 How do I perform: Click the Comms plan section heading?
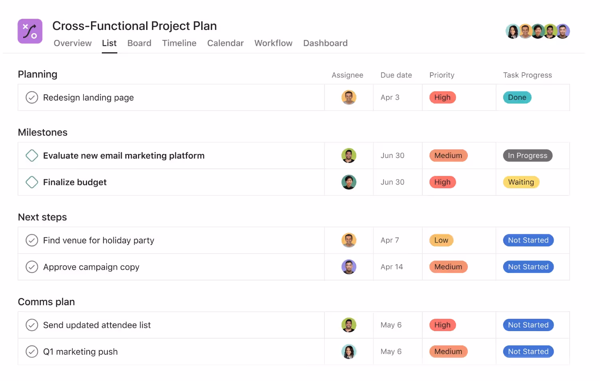pyautogui.click(x=46, y=302)
